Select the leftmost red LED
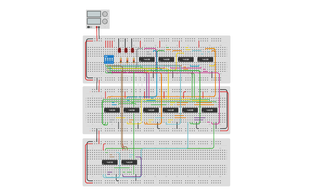Image resolution: width=313 pixels, height=196 pixels. pyautogui.click(x=120, y=50)
